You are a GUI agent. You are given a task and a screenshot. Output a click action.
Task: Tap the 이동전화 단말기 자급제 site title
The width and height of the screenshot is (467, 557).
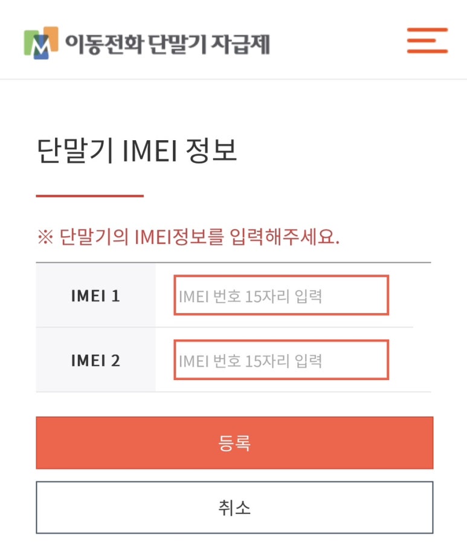point(167,45)
